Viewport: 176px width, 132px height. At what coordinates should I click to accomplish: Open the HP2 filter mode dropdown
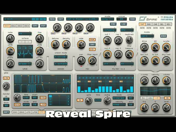[x=127, y=30]
